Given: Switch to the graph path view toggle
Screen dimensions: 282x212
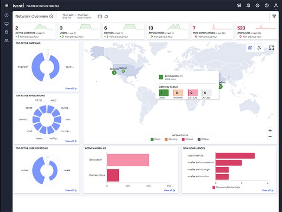Looking at the screenshot, I should pos(259,48).
